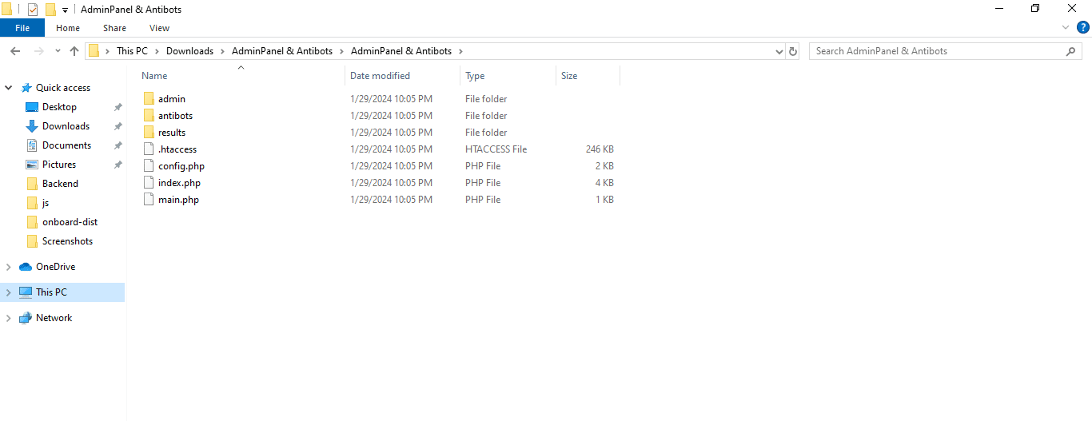Open breadcrumb dropdown after This PC
The image size is (1092, 421).
[157, 51]
